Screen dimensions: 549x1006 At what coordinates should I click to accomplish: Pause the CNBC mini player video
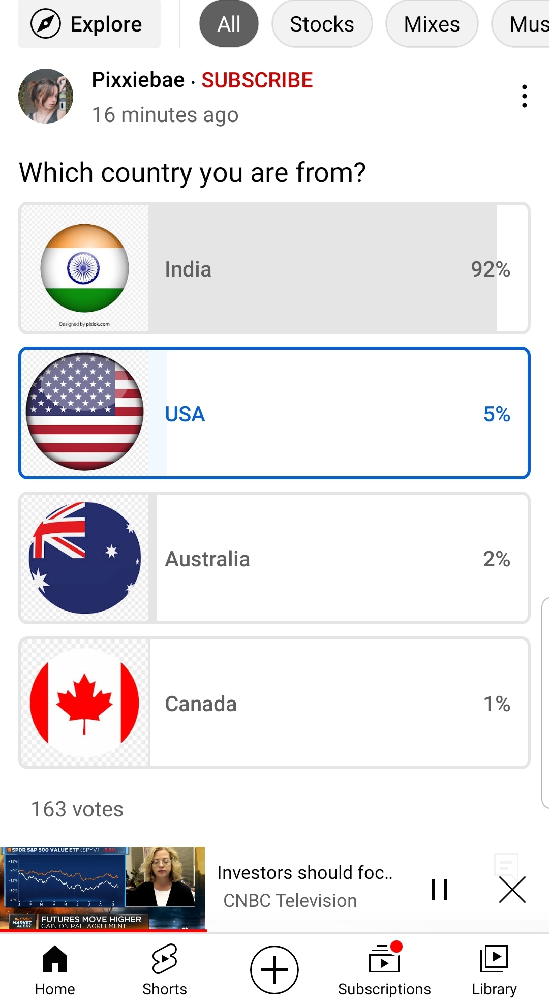point(439,890)
